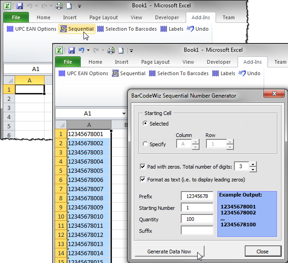
Task: Click the Prefix input field
Action: point(197,196)
